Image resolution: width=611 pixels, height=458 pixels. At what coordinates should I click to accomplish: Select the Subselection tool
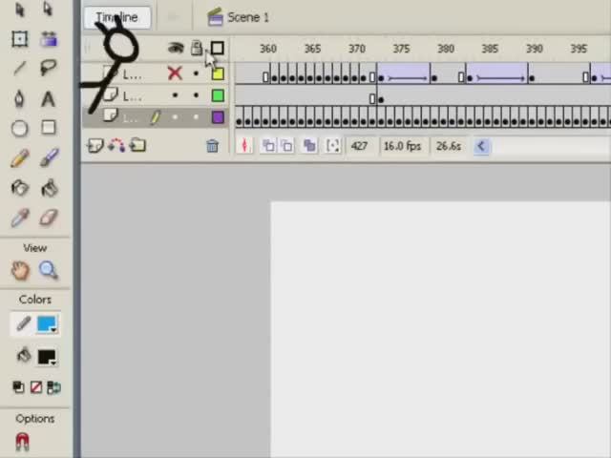click(48, 9)
